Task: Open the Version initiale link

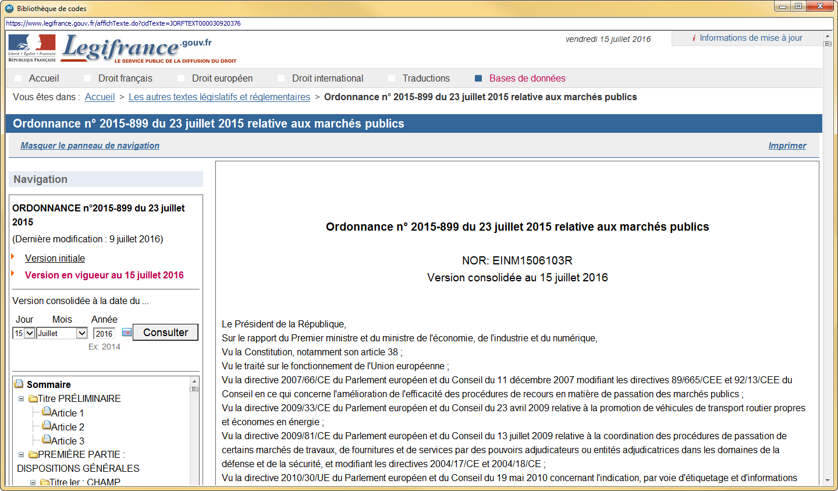Action: (x=55, y=258)
